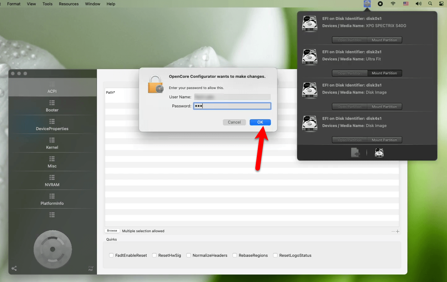Open Partition for disk2s1 Ultra Fit
Viewport: 447px width, 282px height.
click(x=349, y=73)
